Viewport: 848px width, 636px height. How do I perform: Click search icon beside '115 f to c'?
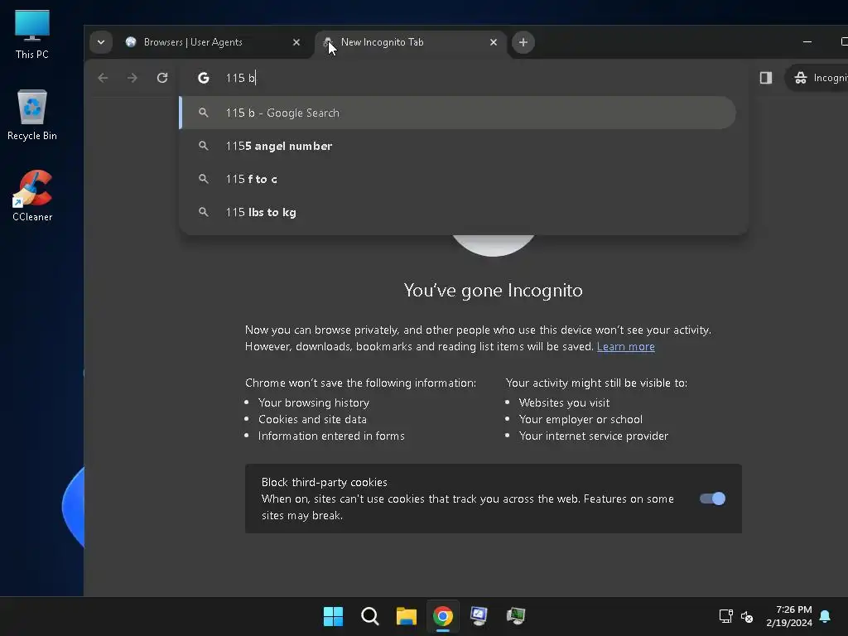pyautogui.click(x=204, y=179)
